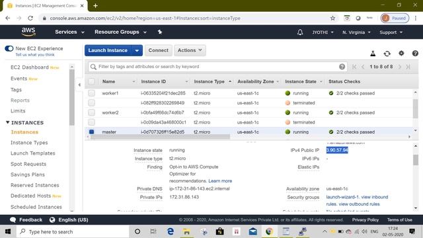This screenshot has width=423, height=238.
Task: Click the instance table vertical scrollbar
Action: click(416, 108)
